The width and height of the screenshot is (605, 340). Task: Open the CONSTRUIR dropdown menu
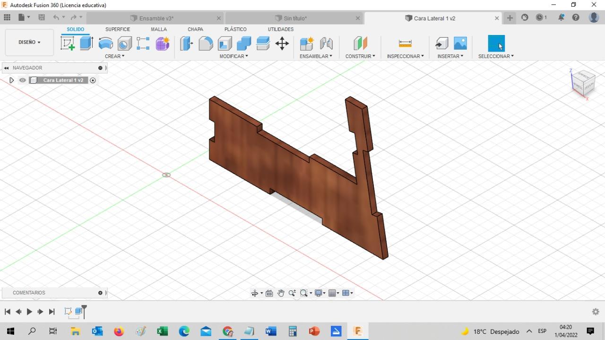click(x=360, y=56)
